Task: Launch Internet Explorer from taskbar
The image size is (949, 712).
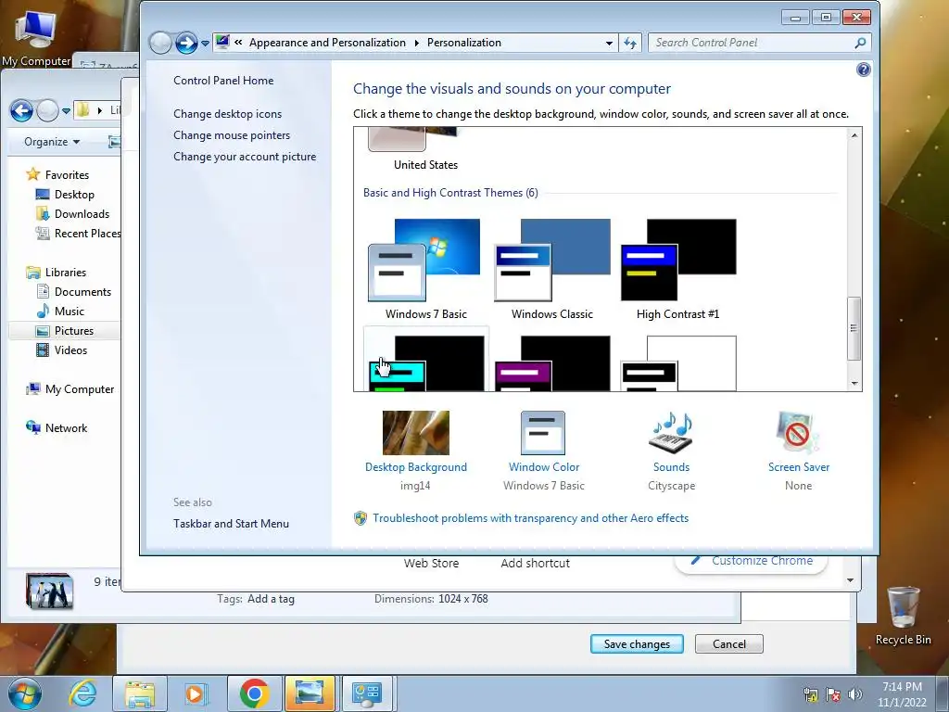Action: (x=82, y=693)
